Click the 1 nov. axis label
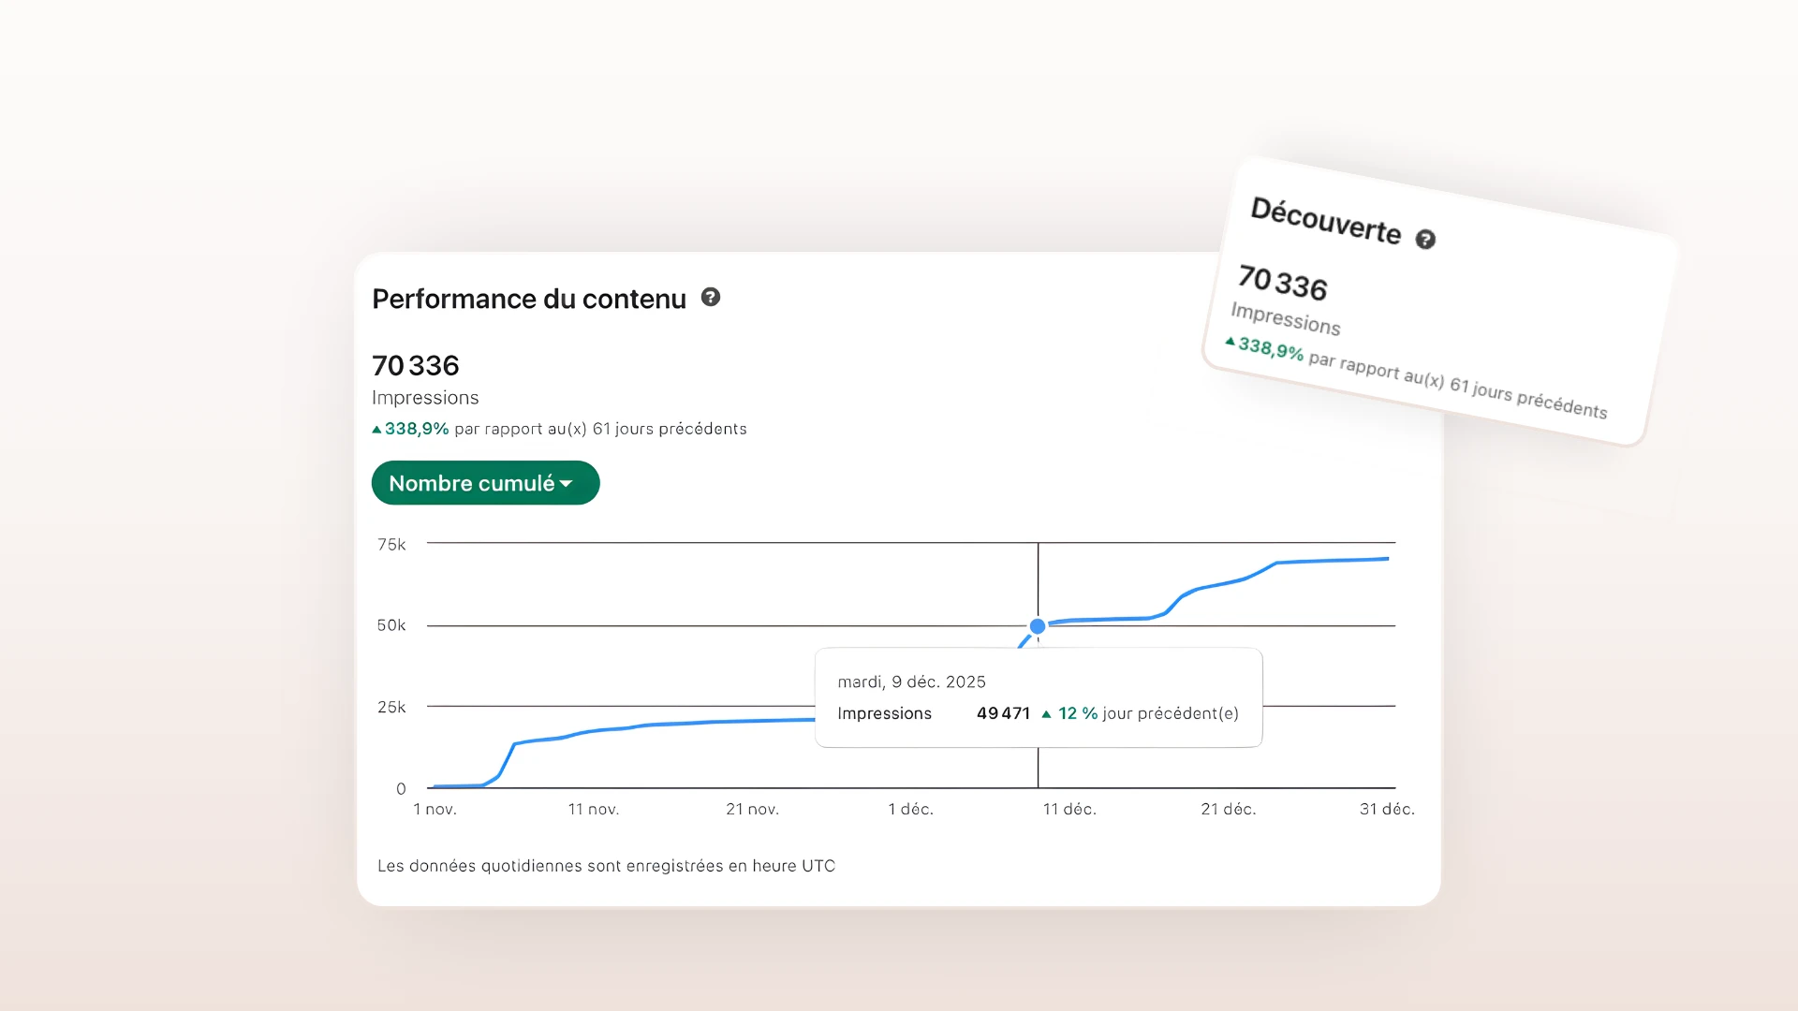 pyautogui.click(x=435, y=809)
